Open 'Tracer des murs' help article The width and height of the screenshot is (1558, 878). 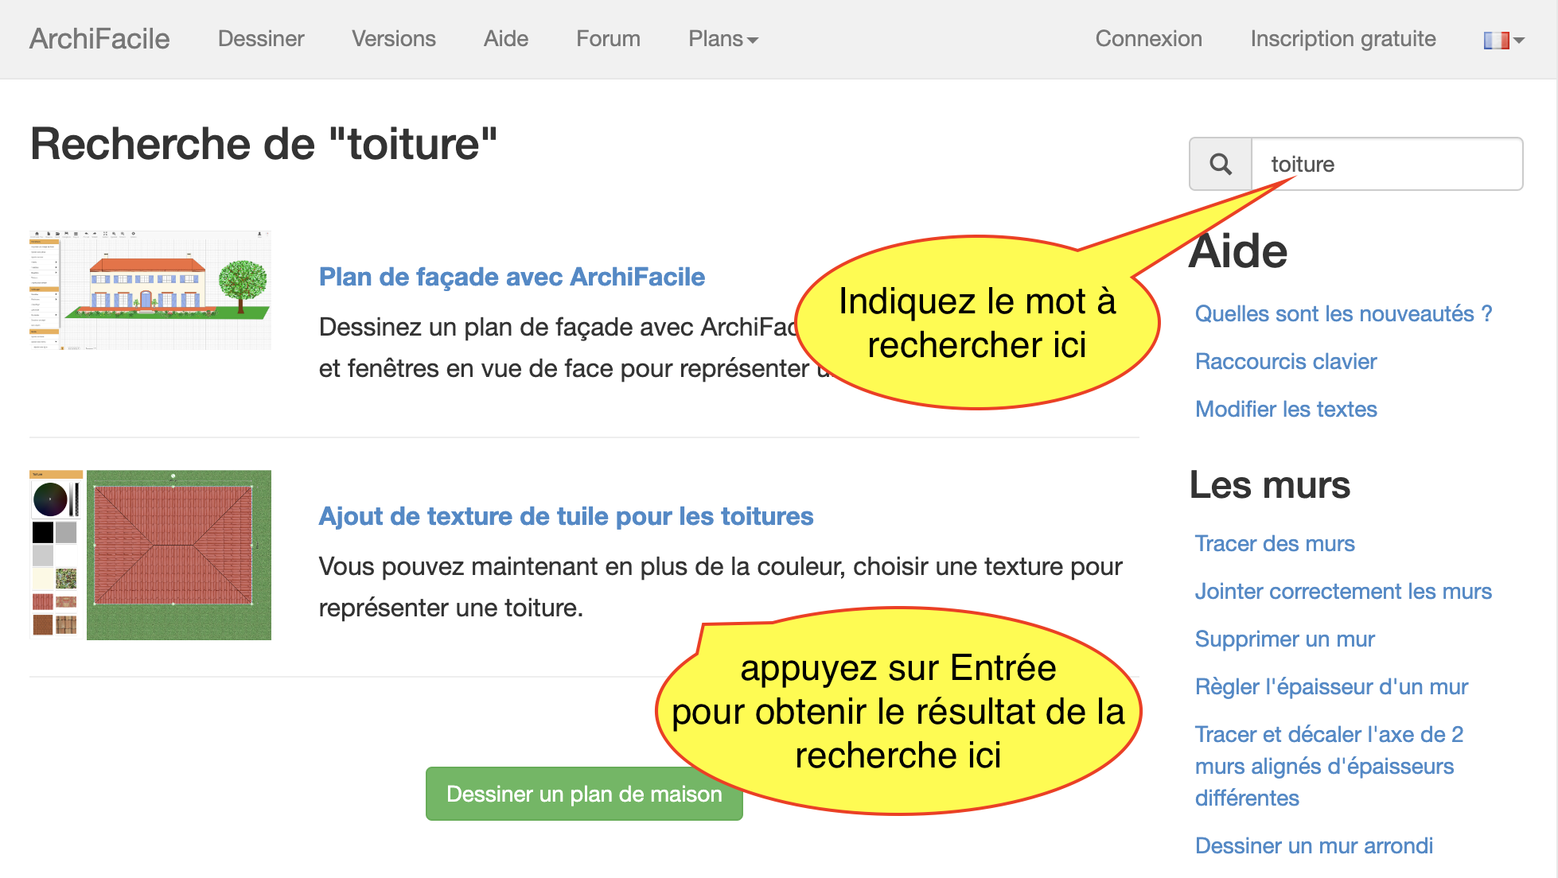point(1275,543)
